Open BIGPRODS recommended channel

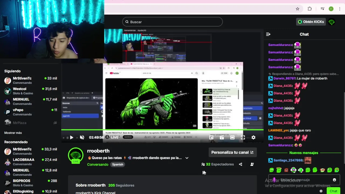click(x=30, y=183)
